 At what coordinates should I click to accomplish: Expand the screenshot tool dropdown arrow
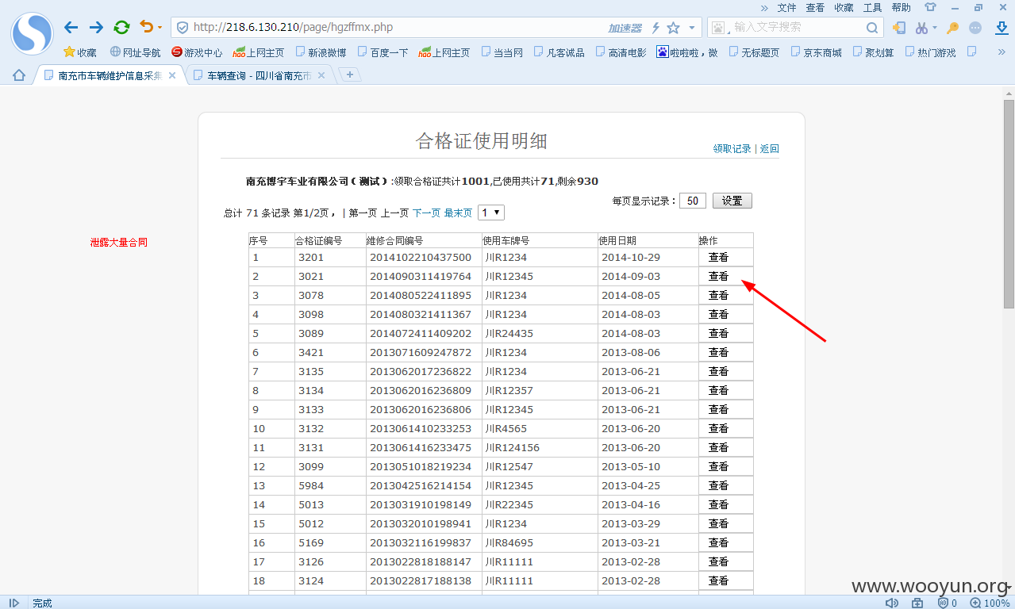(934, 28)
